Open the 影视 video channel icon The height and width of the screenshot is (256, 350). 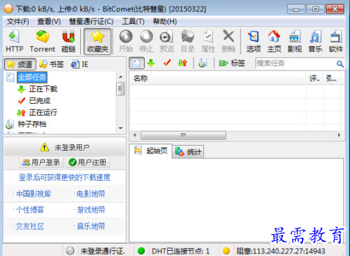point(295,42)
